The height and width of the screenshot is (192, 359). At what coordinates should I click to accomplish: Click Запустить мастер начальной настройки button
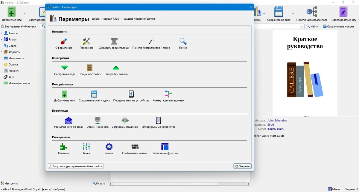click(76, 166)
